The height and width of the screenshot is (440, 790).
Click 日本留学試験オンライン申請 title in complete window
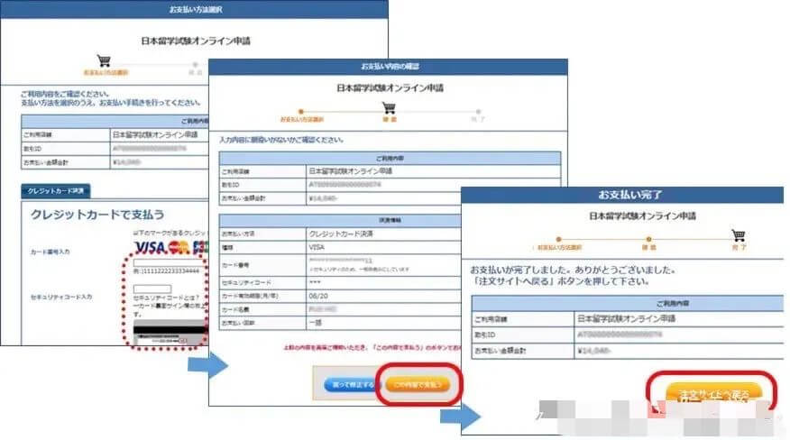[642, 216]
